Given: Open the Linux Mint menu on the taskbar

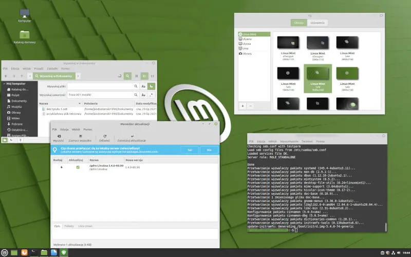Looking at the screenshot, I should coord(5,252).
